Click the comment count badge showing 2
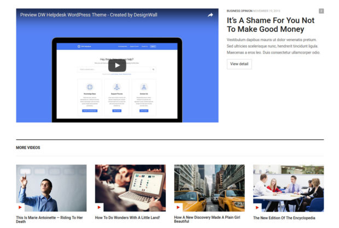 (321, 11)
